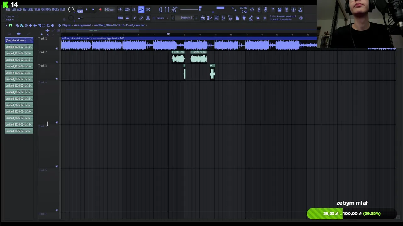Open the HELP menu

pos(63,9)
